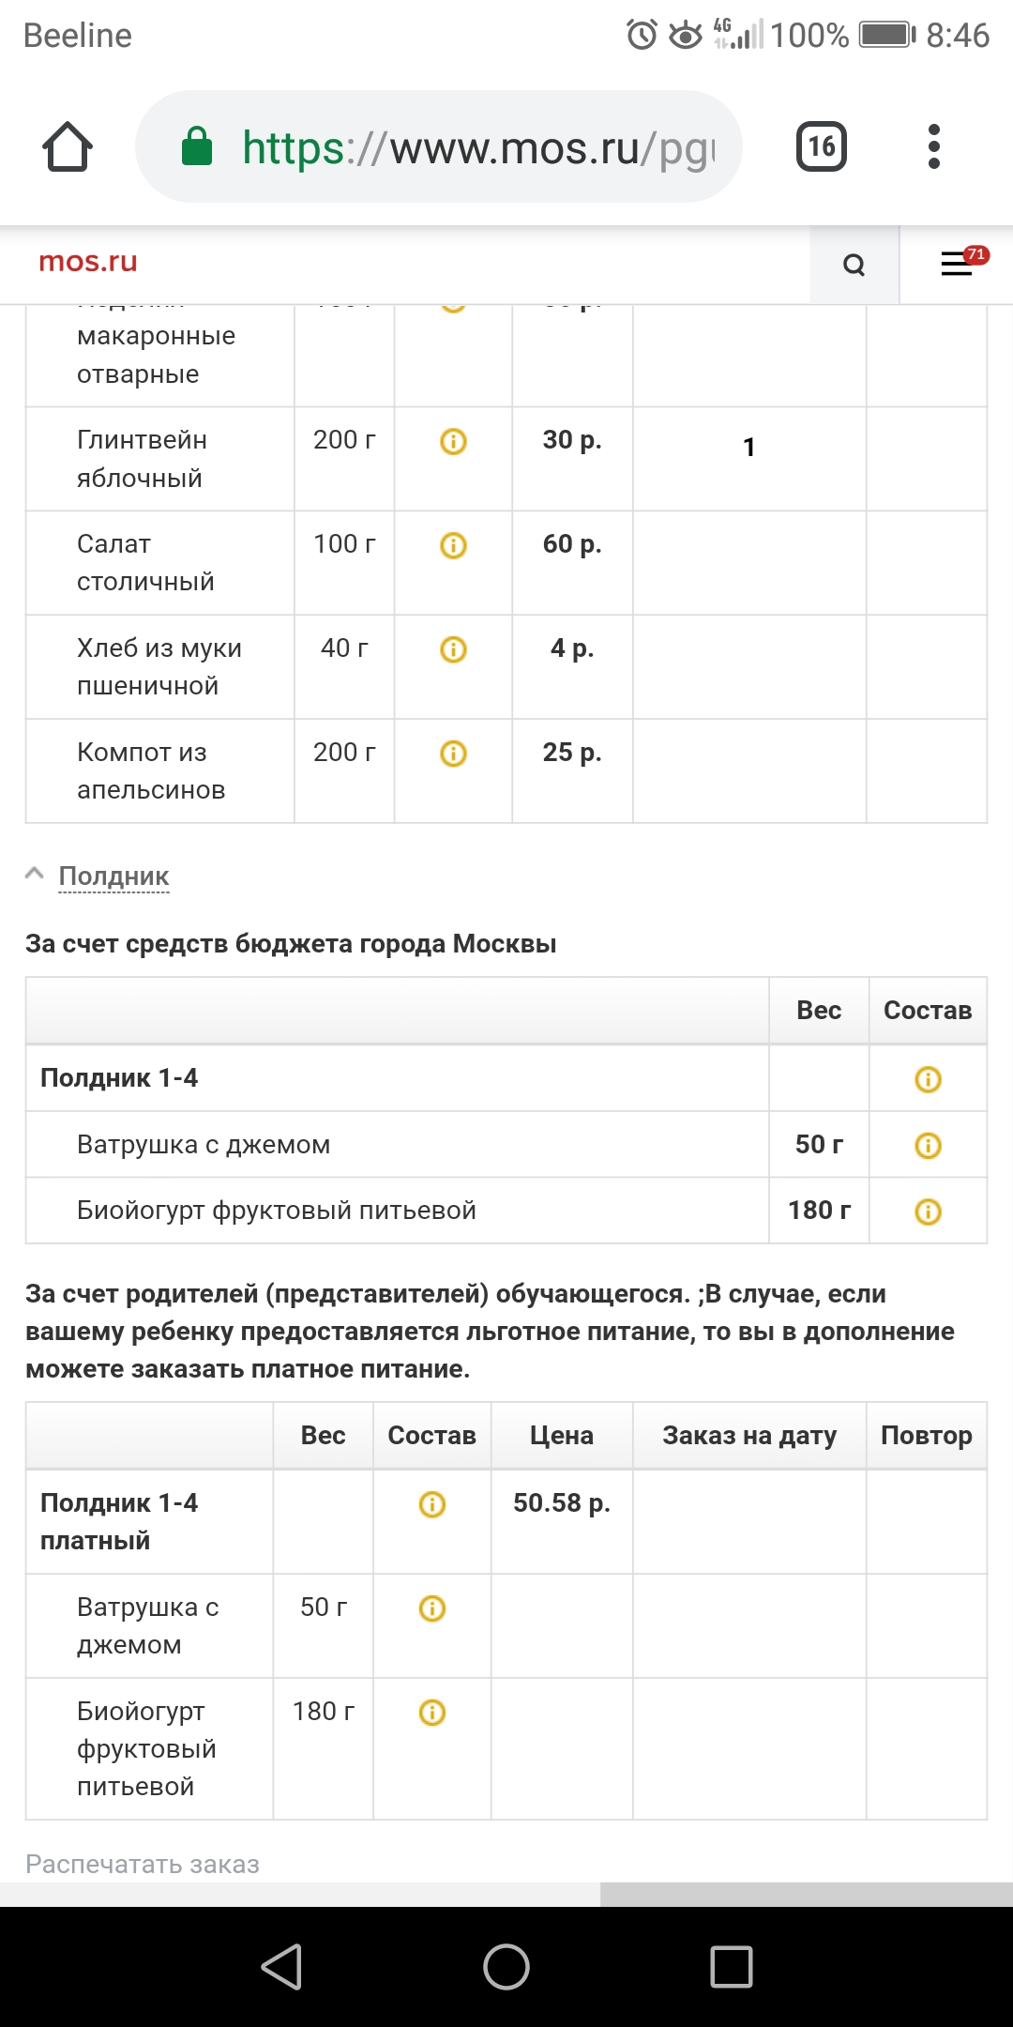Click the order quantity cell for Глинтвейн яблочный

(748, 448)
